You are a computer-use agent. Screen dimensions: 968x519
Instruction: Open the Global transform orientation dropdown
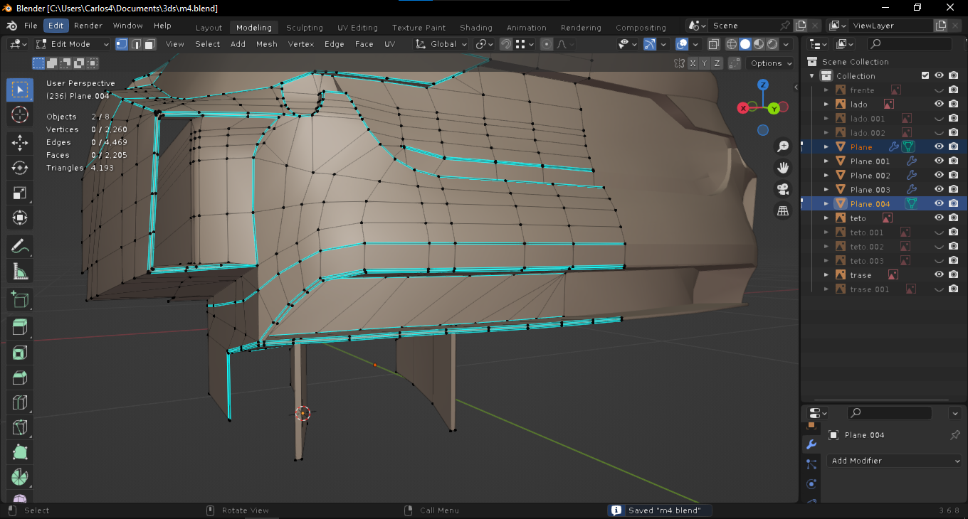pyautogui.click(x=442, y=44)
